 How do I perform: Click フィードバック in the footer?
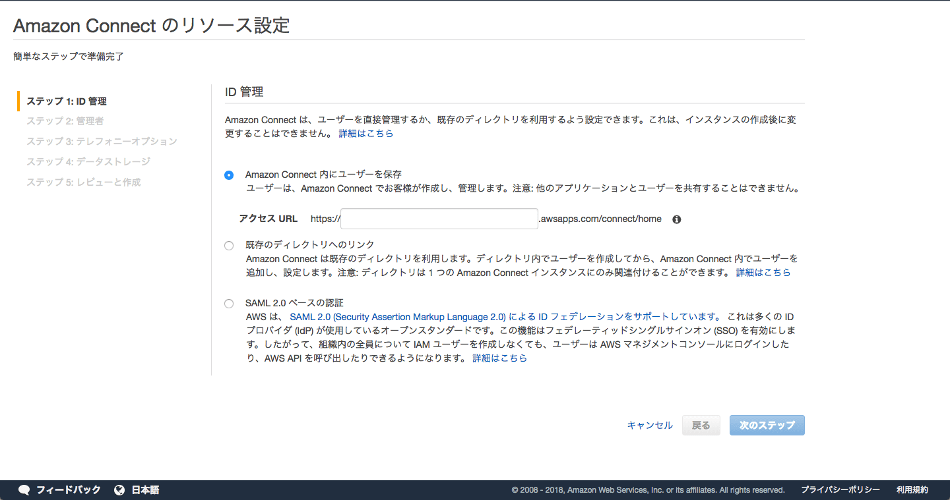69,490
